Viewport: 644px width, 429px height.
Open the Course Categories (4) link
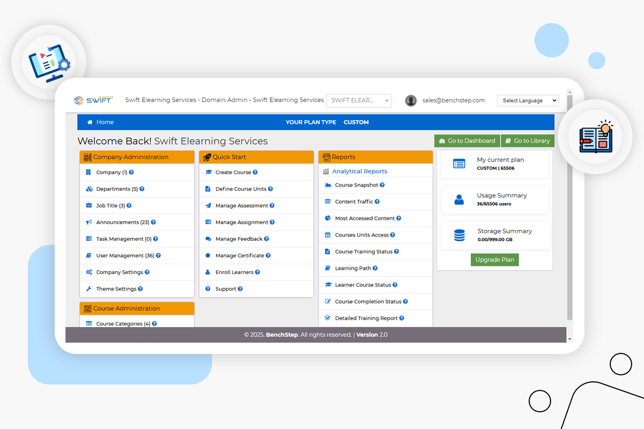pos(123,324)
